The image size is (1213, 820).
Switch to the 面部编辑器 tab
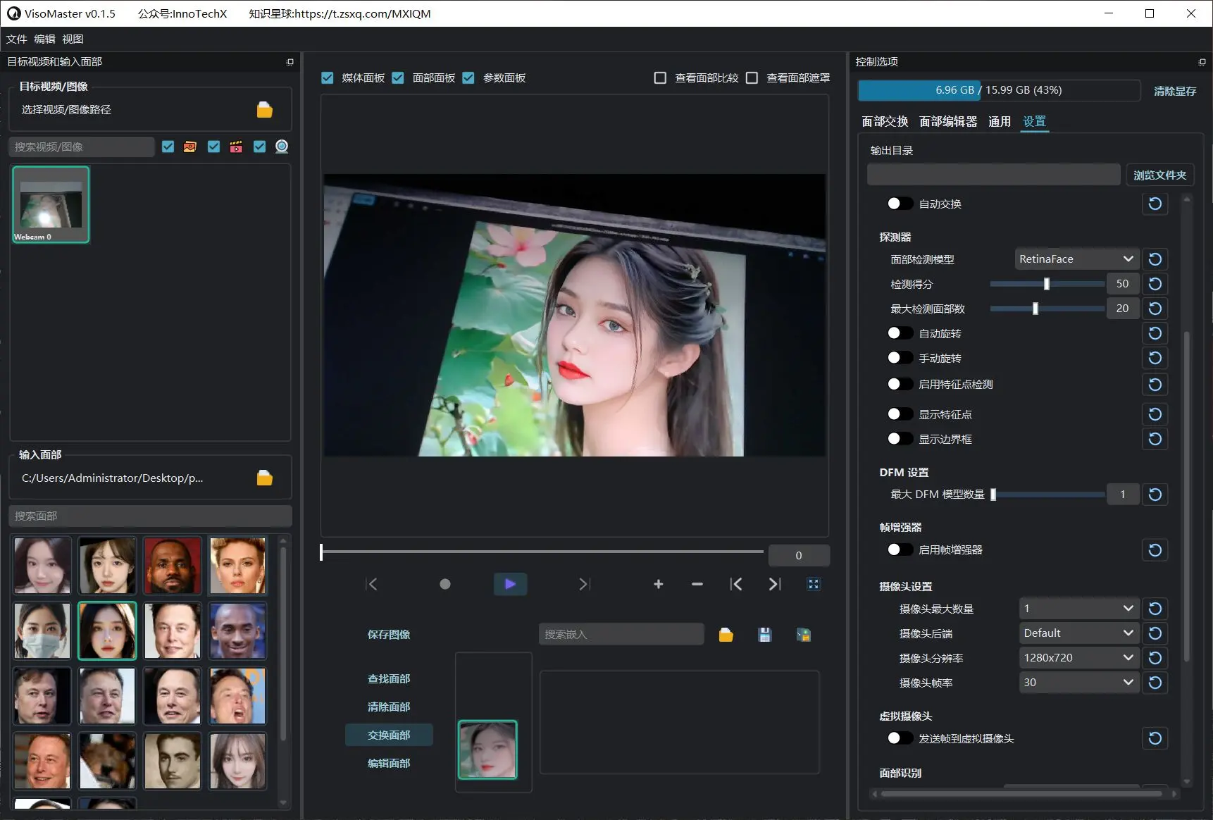pos(947,121)
